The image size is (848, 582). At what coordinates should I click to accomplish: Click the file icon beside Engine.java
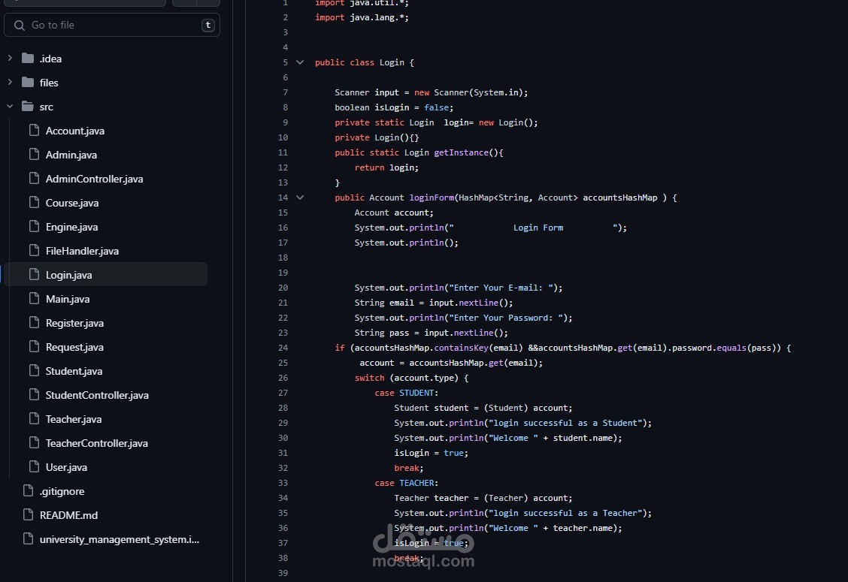click(x=34, y=226)
